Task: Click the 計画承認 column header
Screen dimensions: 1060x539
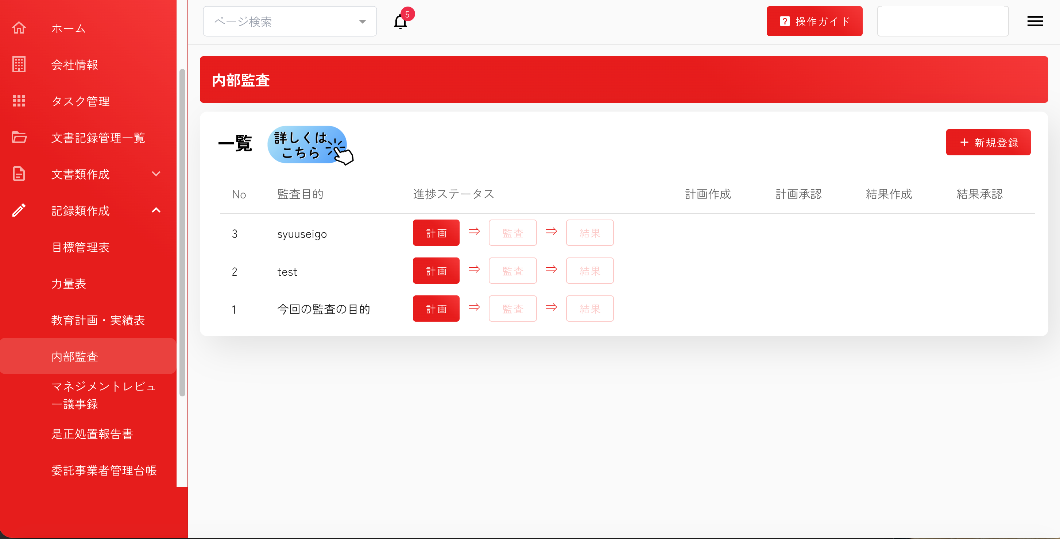Action: (x=798, y=194)
